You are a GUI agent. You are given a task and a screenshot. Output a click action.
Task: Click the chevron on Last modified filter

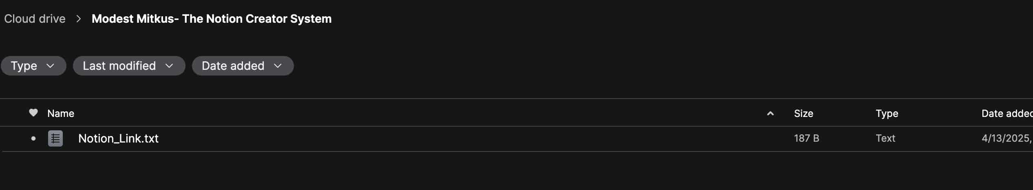click(x=169, y=66)
